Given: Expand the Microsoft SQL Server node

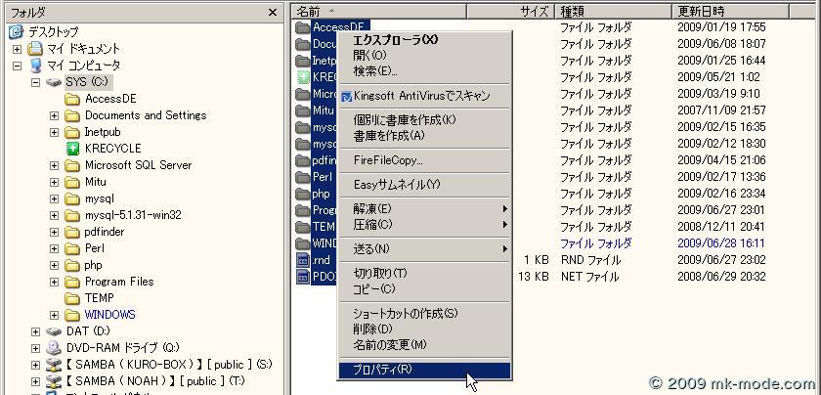Looking at the screenshot, I should click(55, 165).
